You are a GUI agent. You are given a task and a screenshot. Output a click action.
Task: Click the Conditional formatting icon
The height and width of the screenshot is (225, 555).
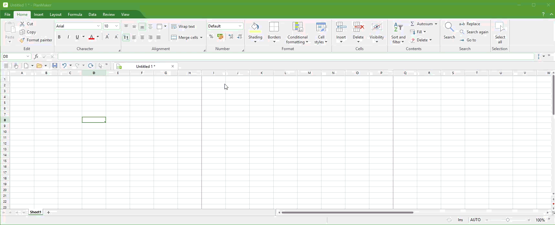point(298,28)
